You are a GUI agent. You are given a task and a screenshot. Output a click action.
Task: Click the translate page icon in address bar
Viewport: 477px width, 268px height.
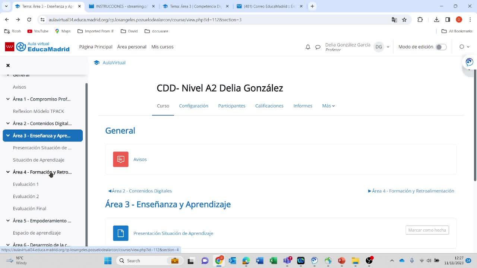[x=394, y=20]
